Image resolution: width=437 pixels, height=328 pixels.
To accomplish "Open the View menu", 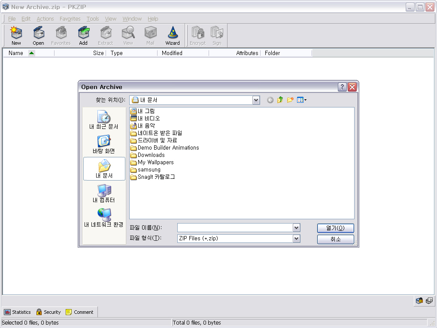I will (x=110, y=19).
